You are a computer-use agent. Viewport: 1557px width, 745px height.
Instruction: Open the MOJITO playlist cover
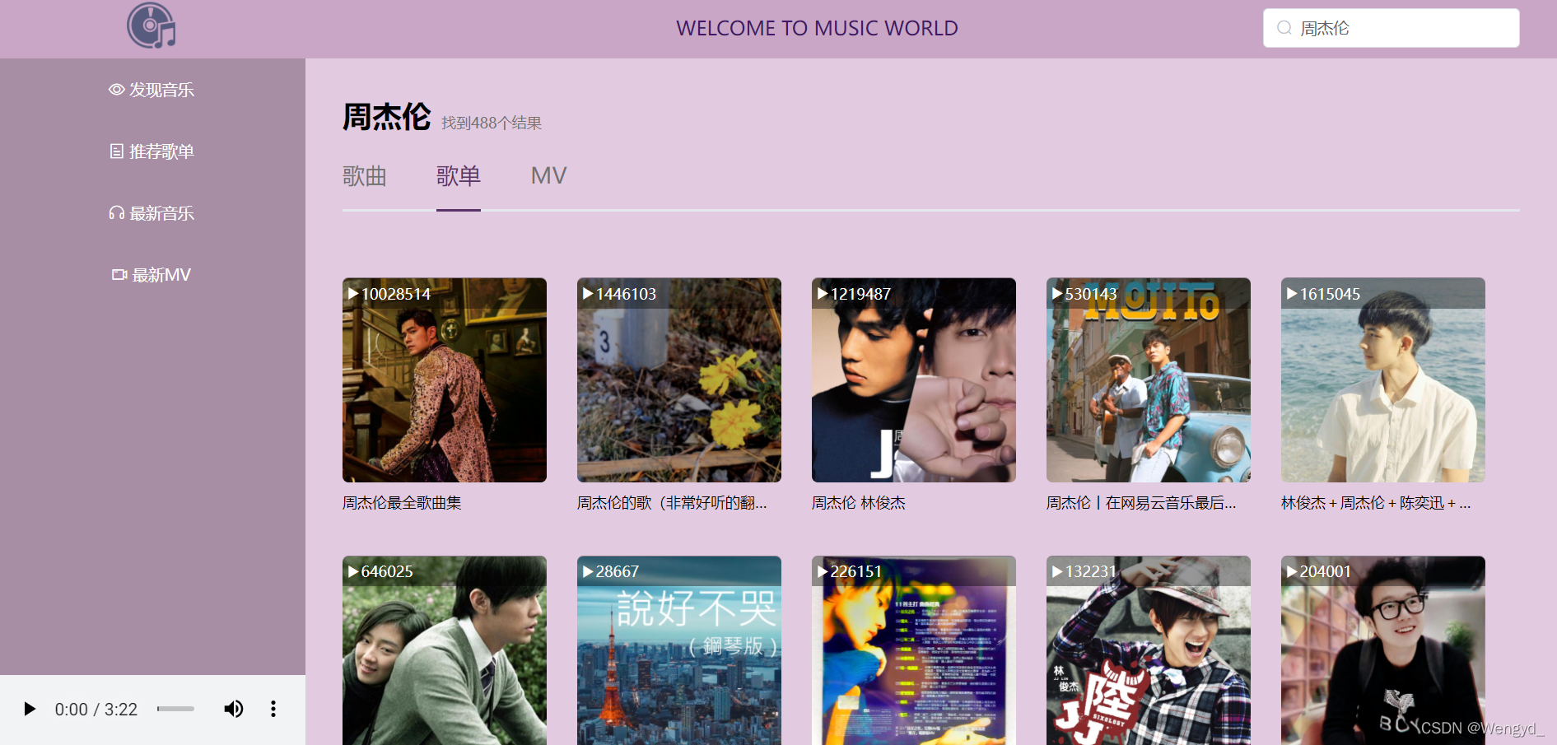(x=1149, y=380)
